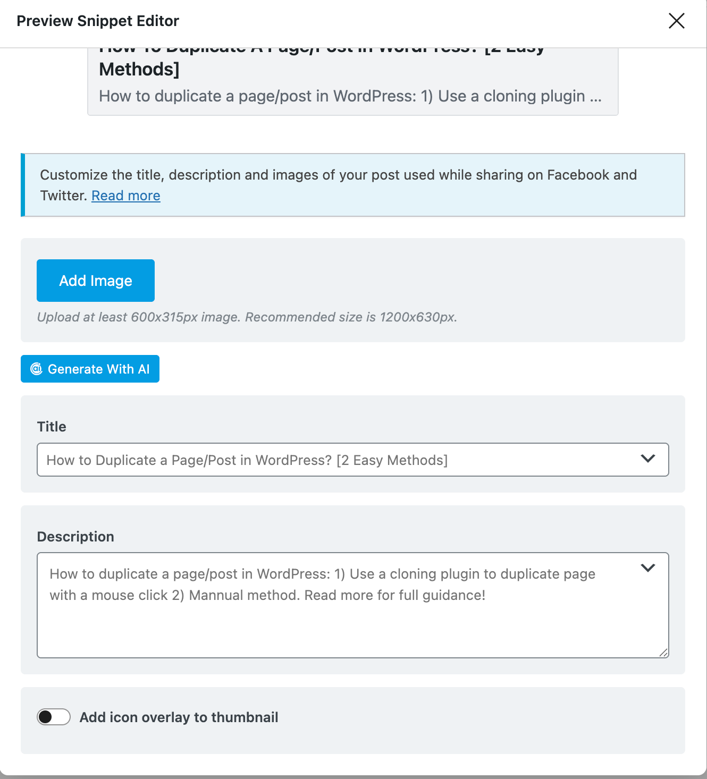Open the Read more help link
Image resolution: width=707 pixels, height=779 pixels.
pos(125,196)
